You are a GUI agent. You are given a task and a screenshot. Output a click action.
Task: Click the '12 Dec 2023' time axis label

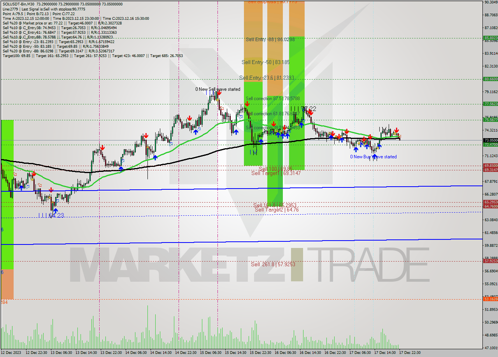11,353
